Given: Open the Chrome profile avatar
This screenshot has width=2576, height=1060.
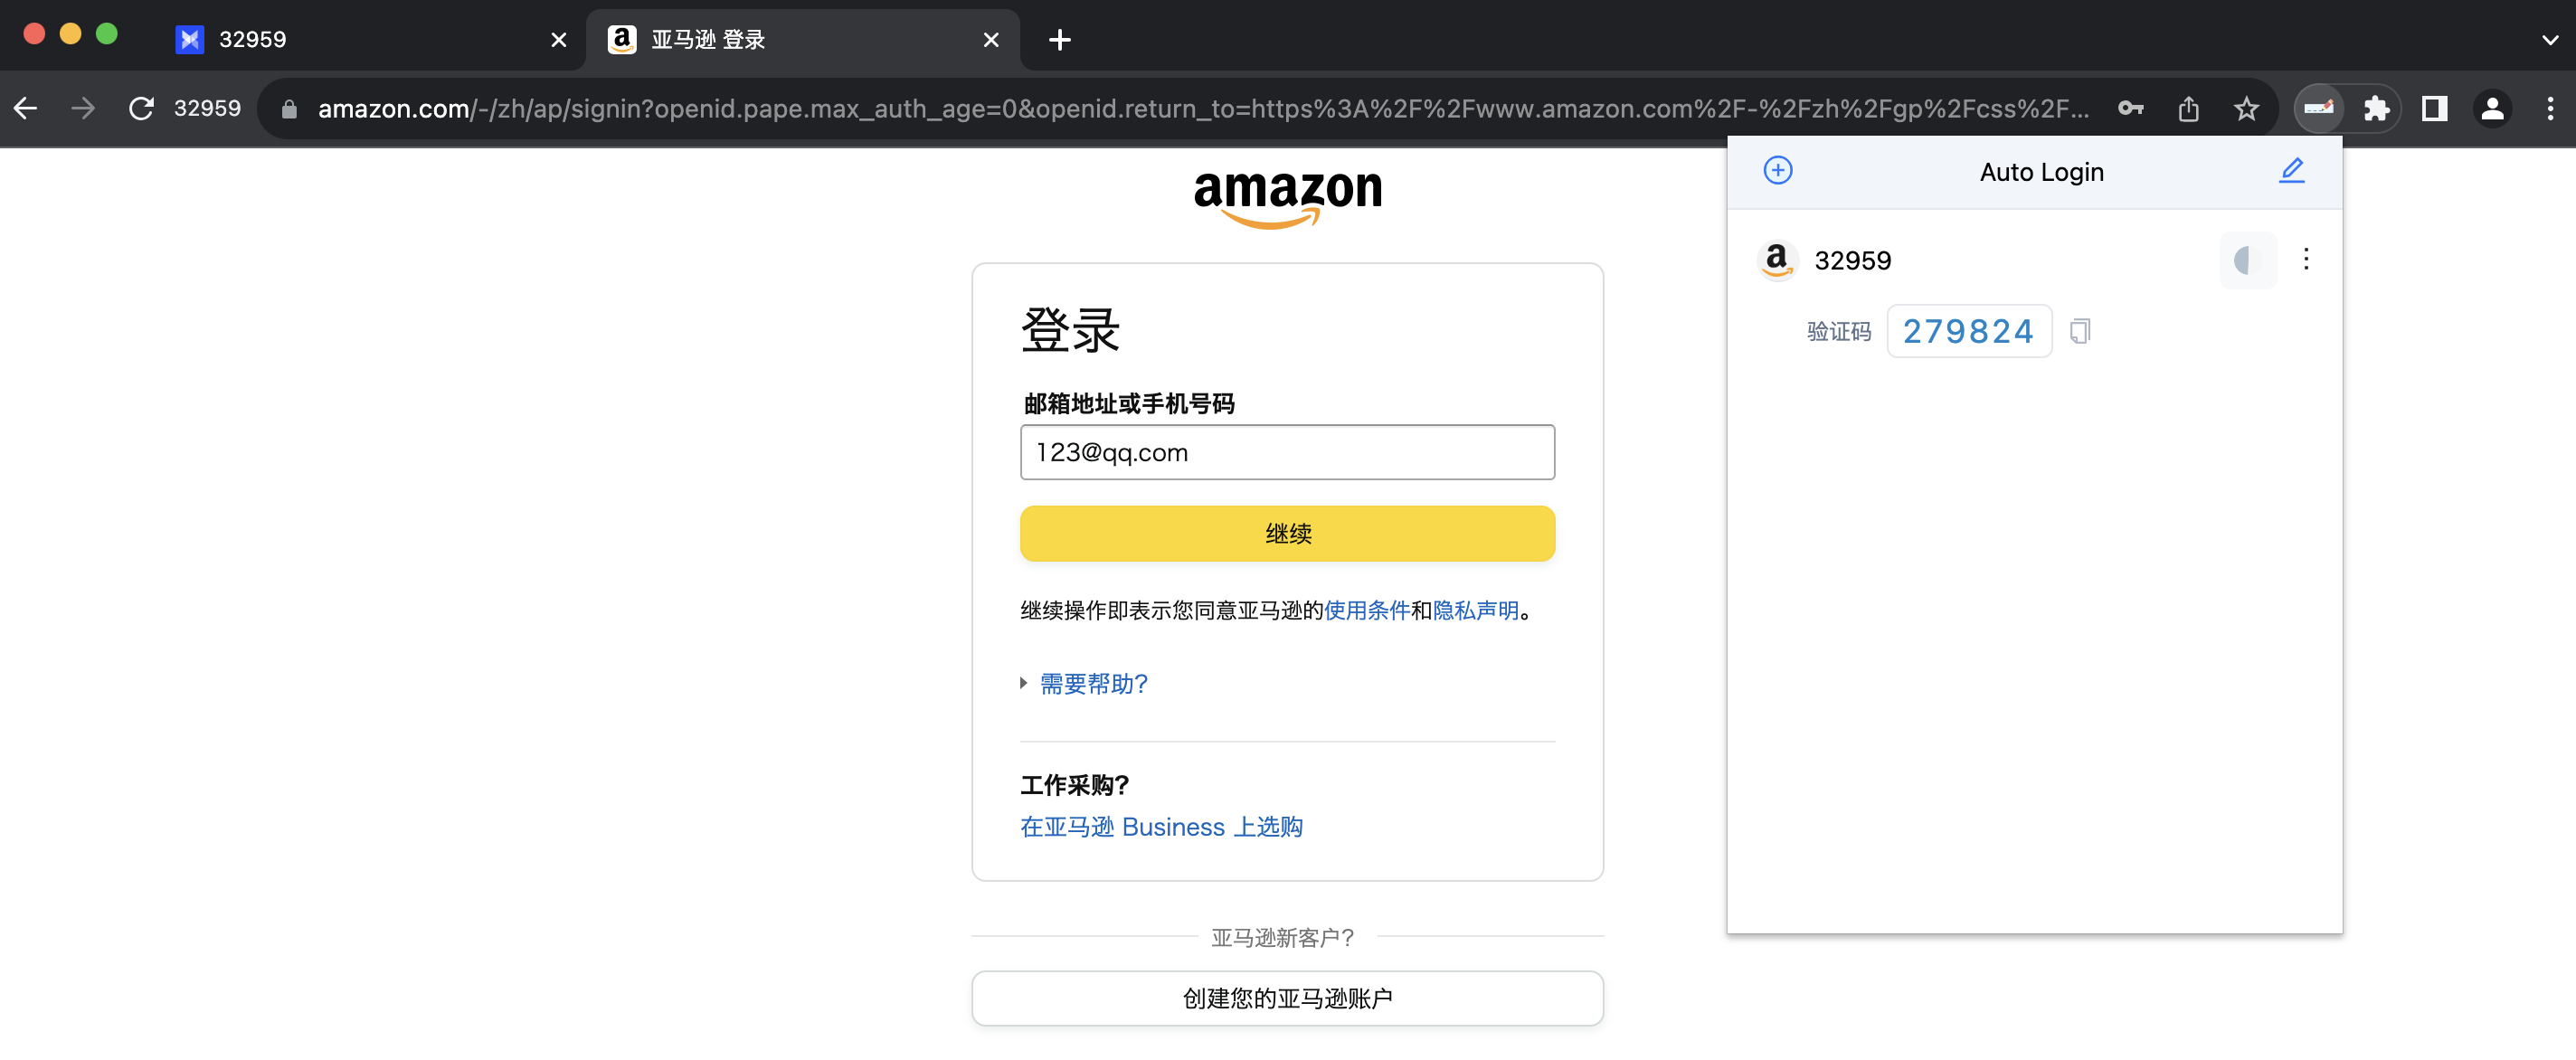Looking at the screenshot, I should (2492, 108).
